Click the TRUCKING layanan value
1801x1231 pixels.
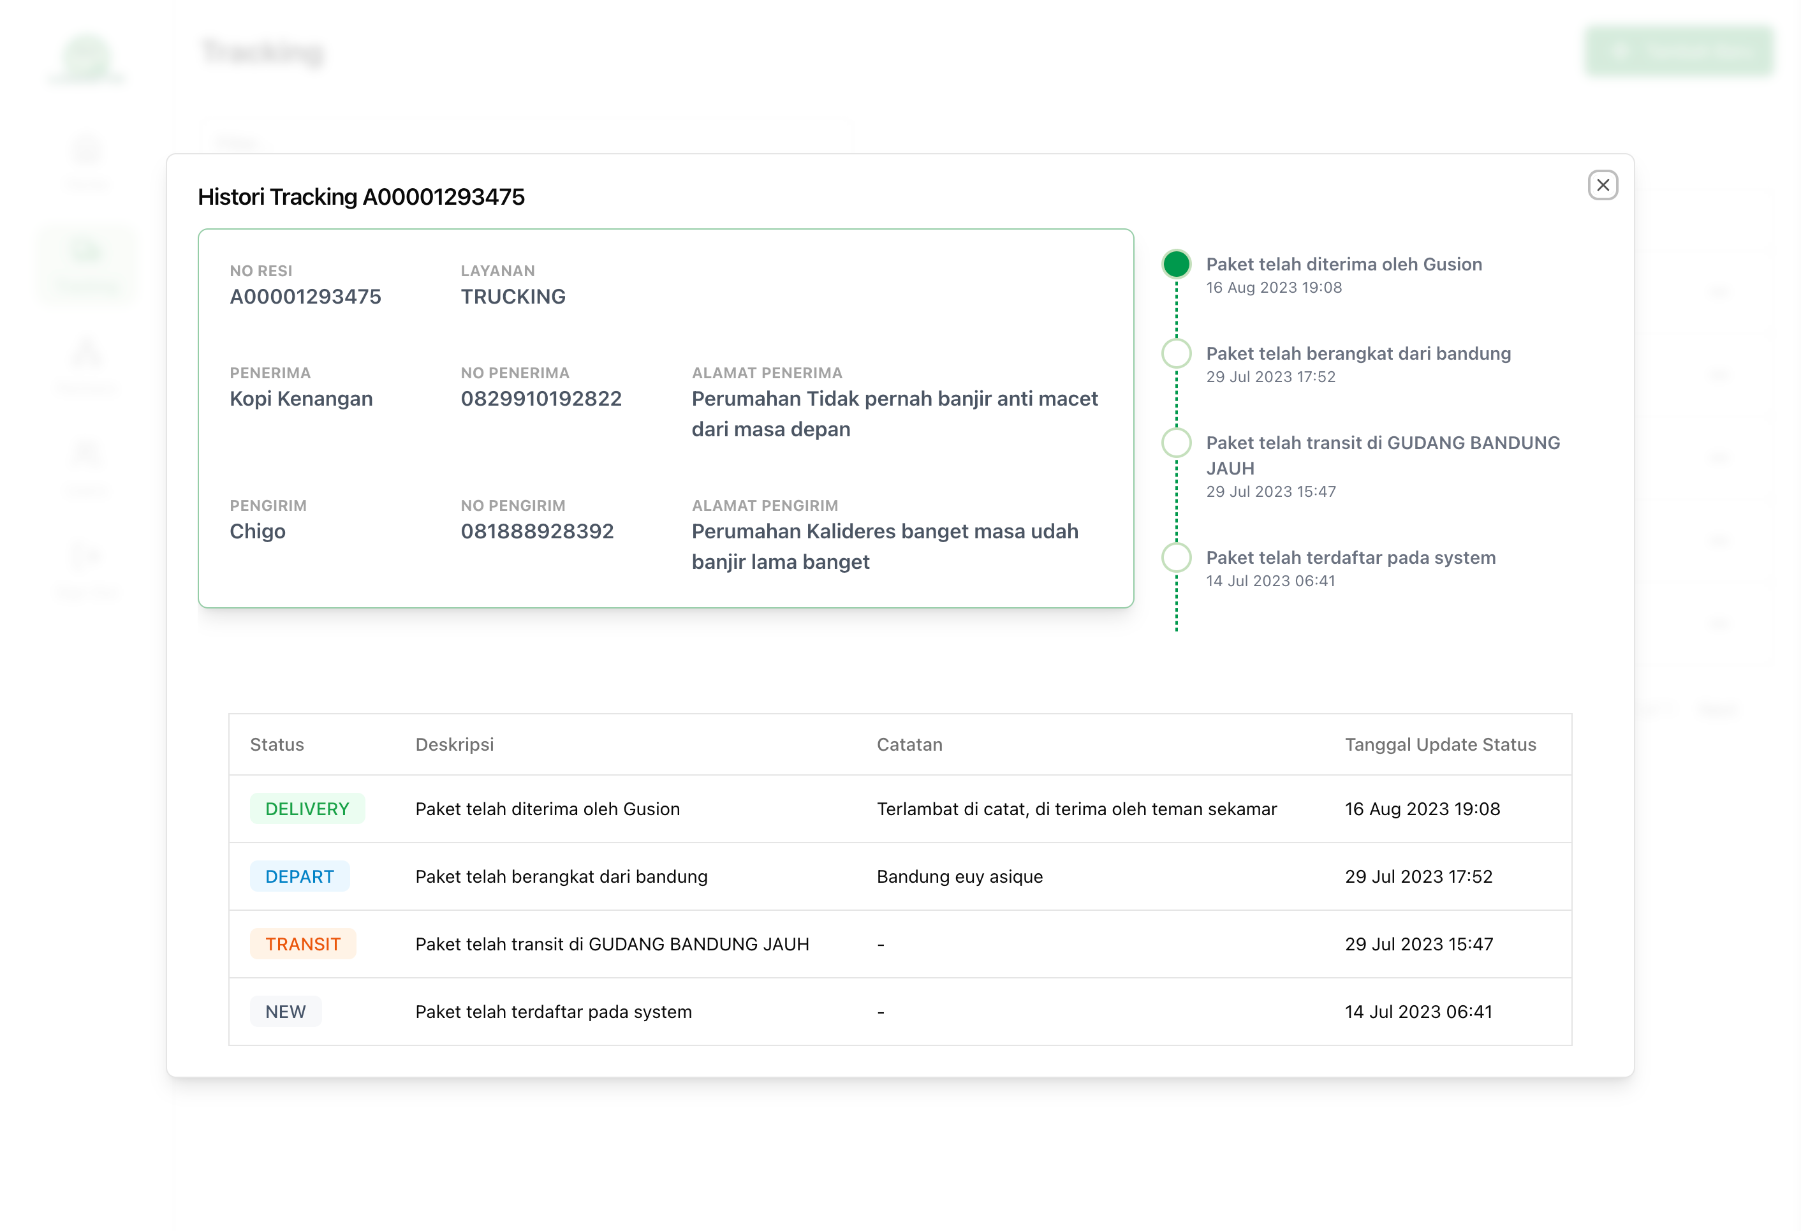click(513, 297)
